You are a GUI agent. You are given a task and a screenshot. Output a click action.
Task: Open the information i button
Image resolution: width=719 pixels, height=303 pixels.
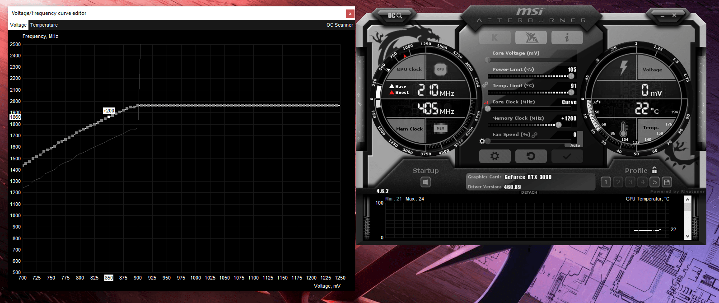point(567,38)
